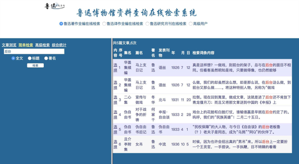Screen dimensions: 299x164
Task: Click 中流 publication cell
Action: (162, 145)
